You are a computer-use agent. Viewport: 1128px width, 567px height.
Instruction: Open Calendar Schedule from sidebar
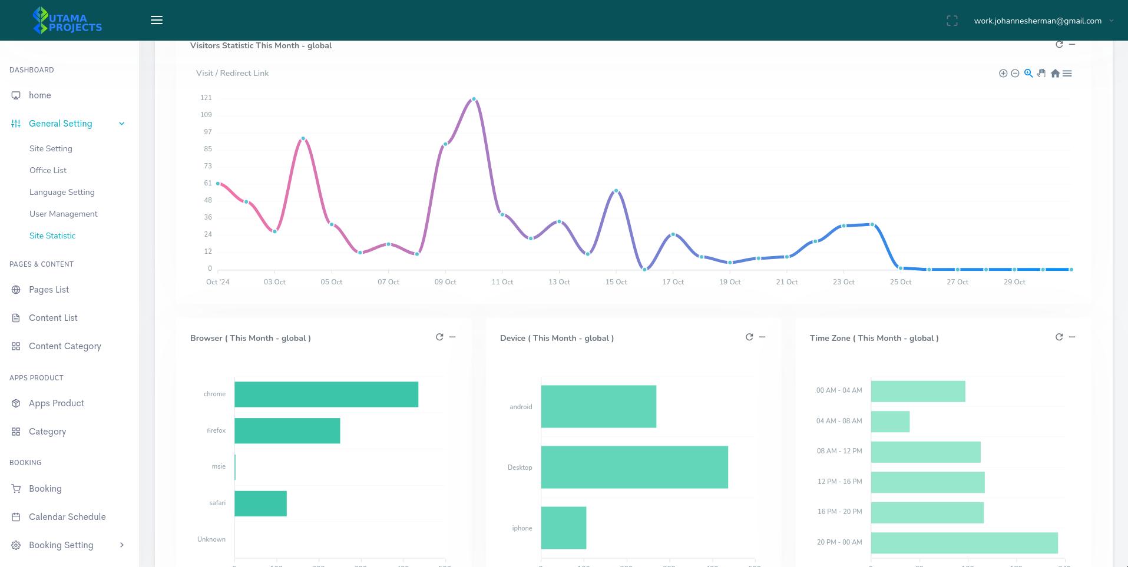point(67,517)
